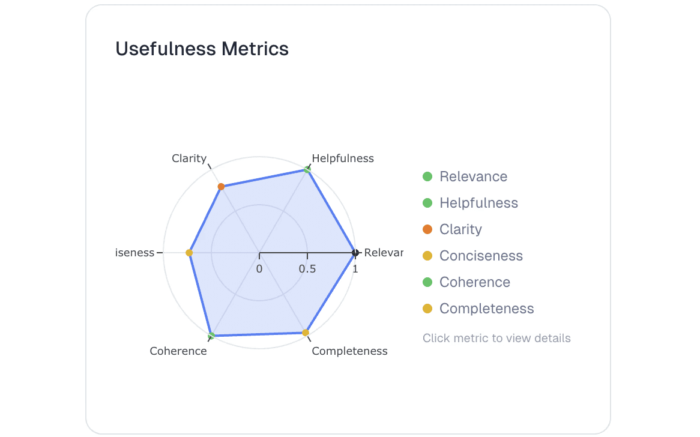
Task: Select the Clarity label in the legend
Action: point(460,229)
